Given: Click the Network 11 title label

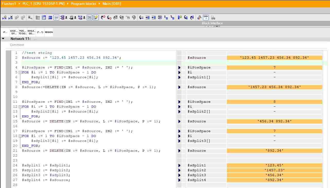Looking at the screenshot, I should (x=21, y=39).
